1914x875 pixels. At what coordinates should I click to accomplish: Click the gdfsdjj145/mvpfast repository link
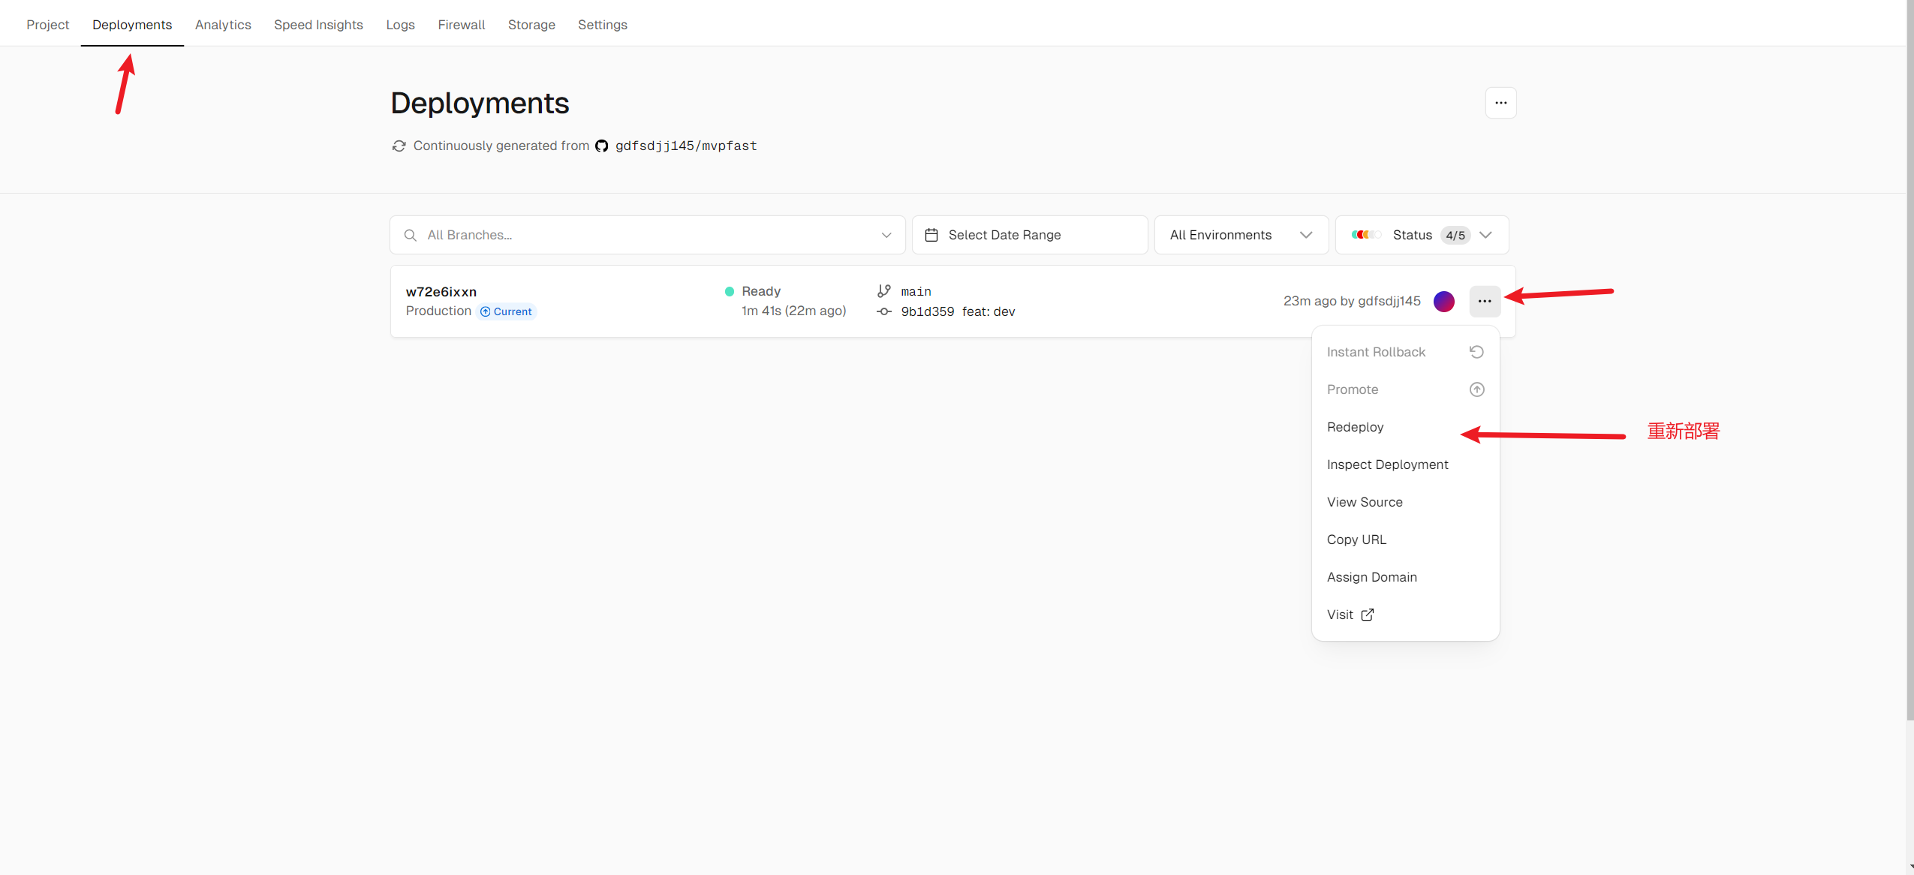tap(685, 146)
